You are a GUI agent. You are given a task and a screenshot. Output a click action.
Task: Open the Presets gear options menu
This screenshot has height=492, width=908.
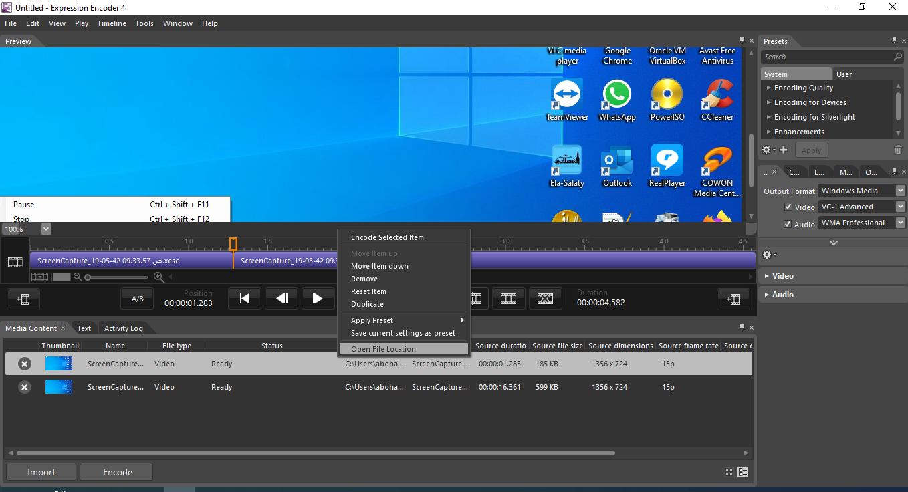click(x=768, y=150)
